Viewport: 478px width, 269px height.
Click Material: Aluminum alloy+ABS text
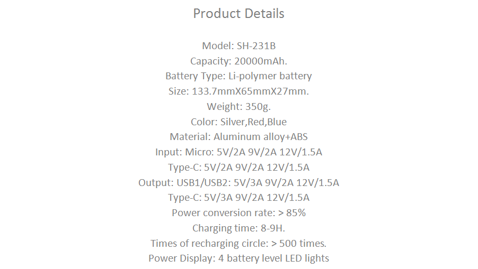238,137
